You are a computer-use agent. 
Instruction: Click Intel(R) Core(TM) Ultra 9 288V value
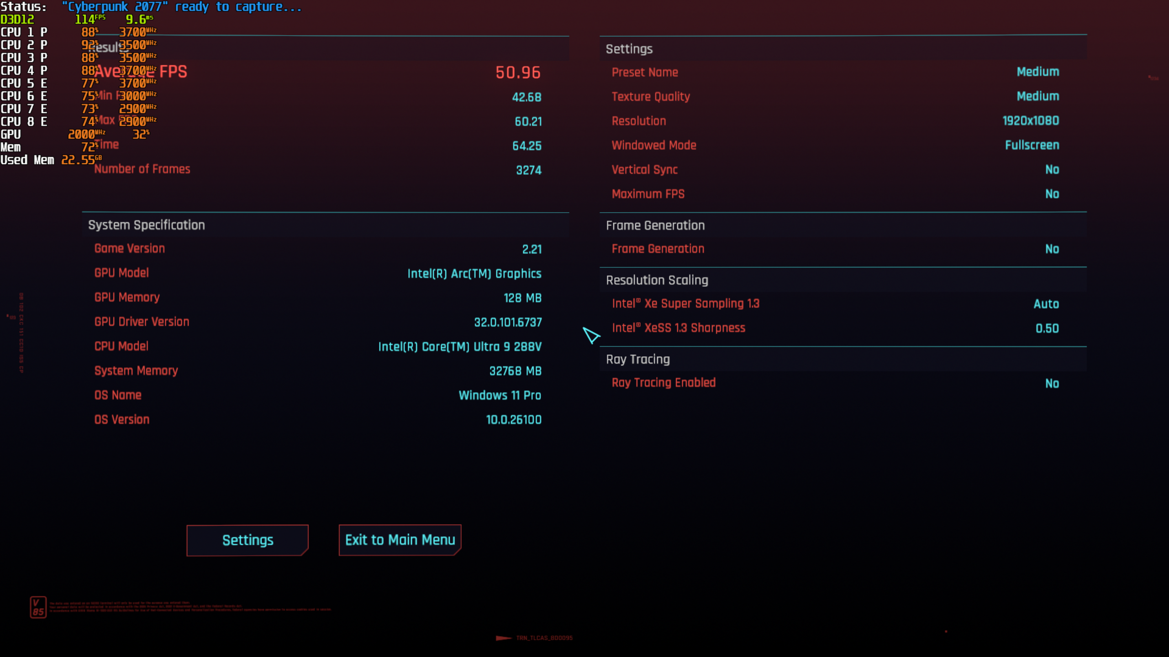tap(459, 347)
